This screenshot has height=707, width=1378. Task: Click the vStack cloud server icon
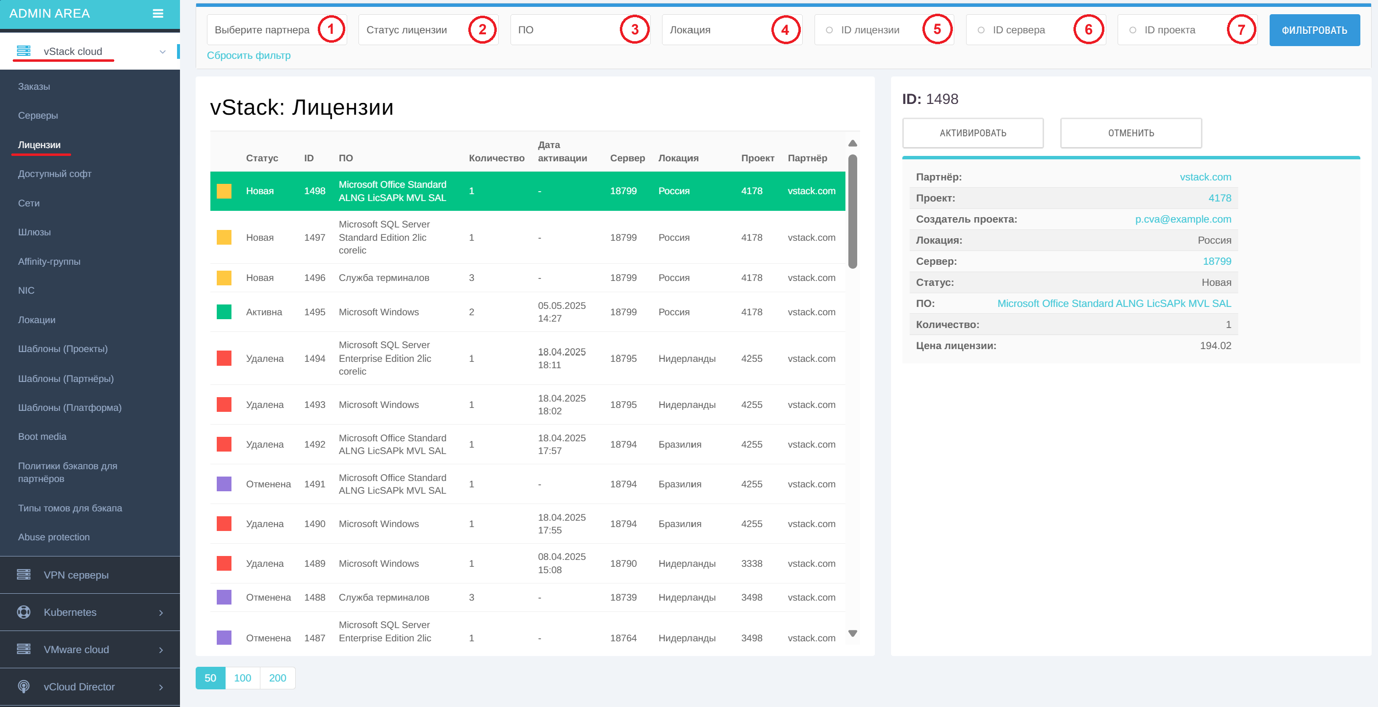tap(24, 51)
